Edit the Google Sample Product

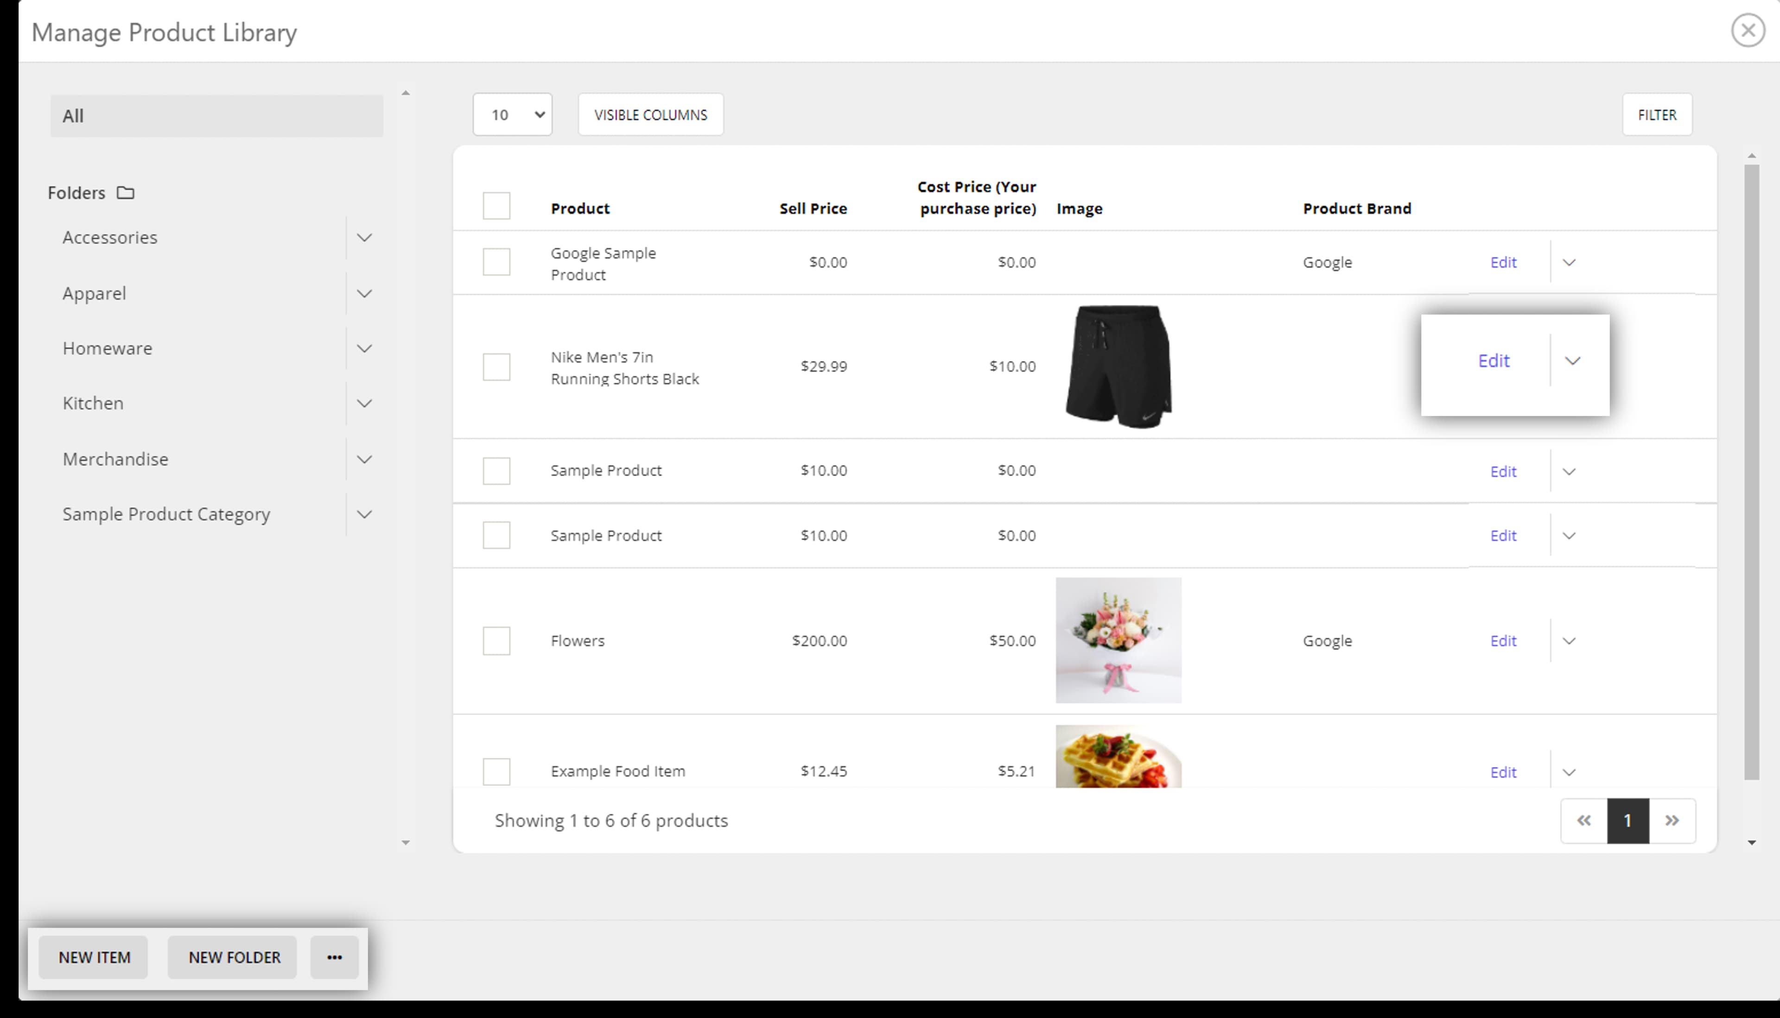click(1504, 262)
